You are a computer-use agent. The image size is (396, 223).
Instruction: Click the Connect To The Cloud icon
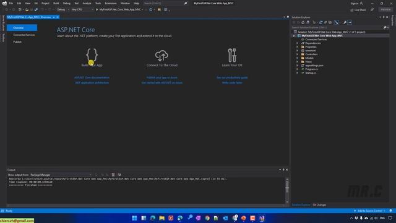pos(161,56)
